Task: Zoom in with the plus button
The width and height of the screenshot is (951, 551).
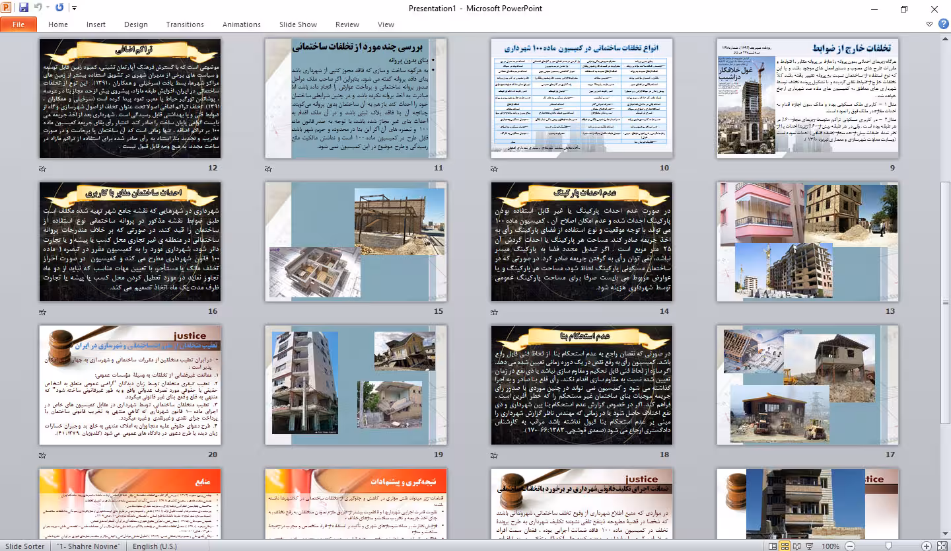Action: coord(927,546)
